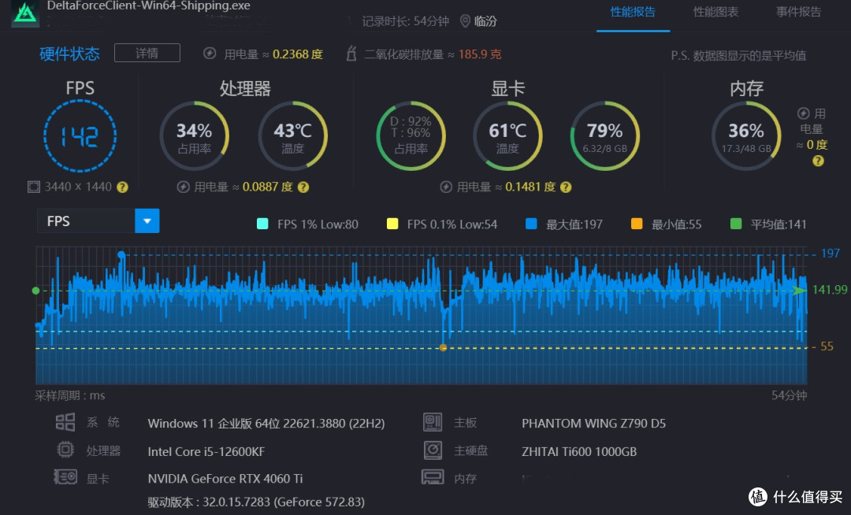Click the CO2 emission bottle icon
Screen dimensions: 851x515
point(351,54)
